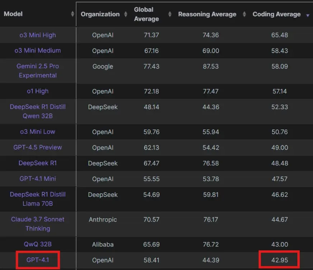This screenshot has width=313, height=270.
Task: Open the o3 Mini High model link
Action: pyautogui.click(x=38, y=35)
